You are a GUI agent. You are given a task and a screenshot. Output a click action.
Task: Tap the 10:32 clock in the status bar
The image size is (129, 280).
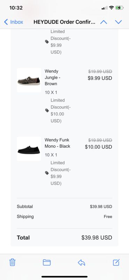pyautogui.click(x=16, y=8)
